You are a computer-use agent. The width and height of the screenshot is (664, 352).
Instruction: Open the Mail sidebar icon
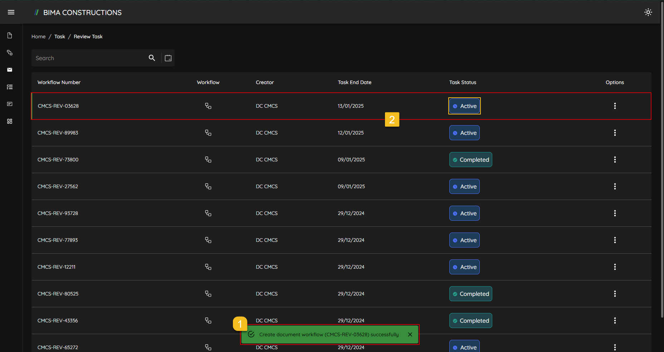click(x=10, y=70)
